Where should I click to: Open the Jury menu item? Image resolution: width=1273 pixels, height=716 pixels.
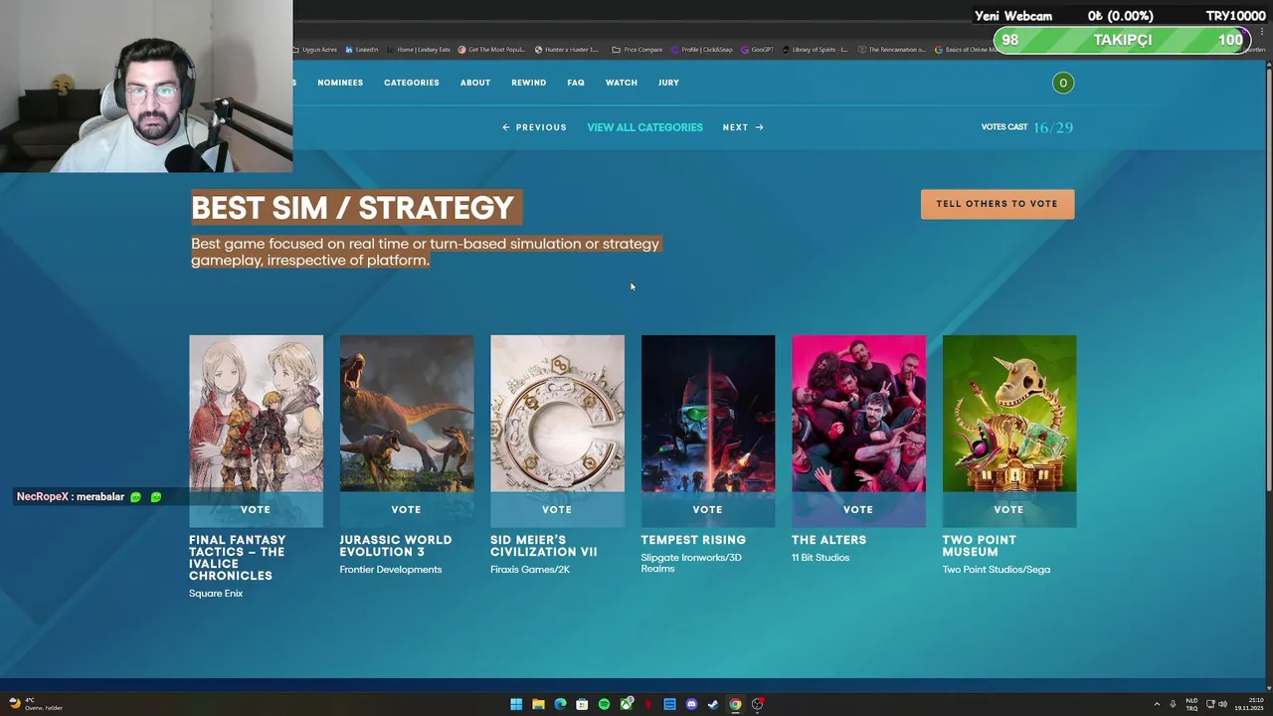pyautogui.click(x=668, y=83)
